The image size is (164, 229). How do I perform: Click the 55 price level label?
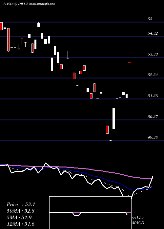pos(150,19)
